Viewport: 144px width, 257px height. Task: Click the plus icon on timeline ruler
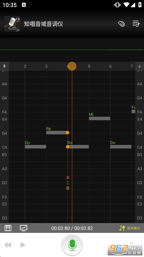140,66
